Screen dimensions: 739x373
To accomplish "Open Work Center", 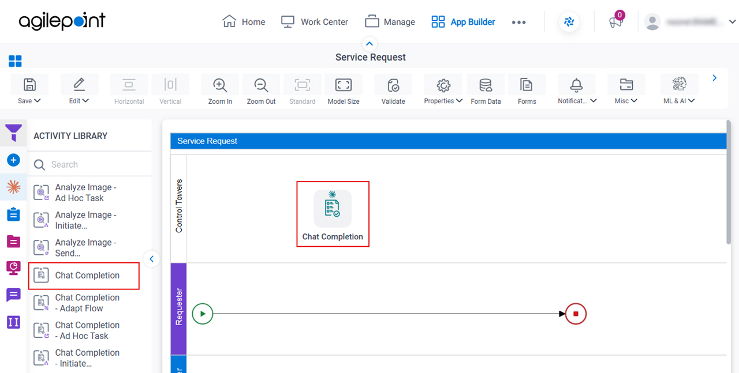I will [314, 22].
